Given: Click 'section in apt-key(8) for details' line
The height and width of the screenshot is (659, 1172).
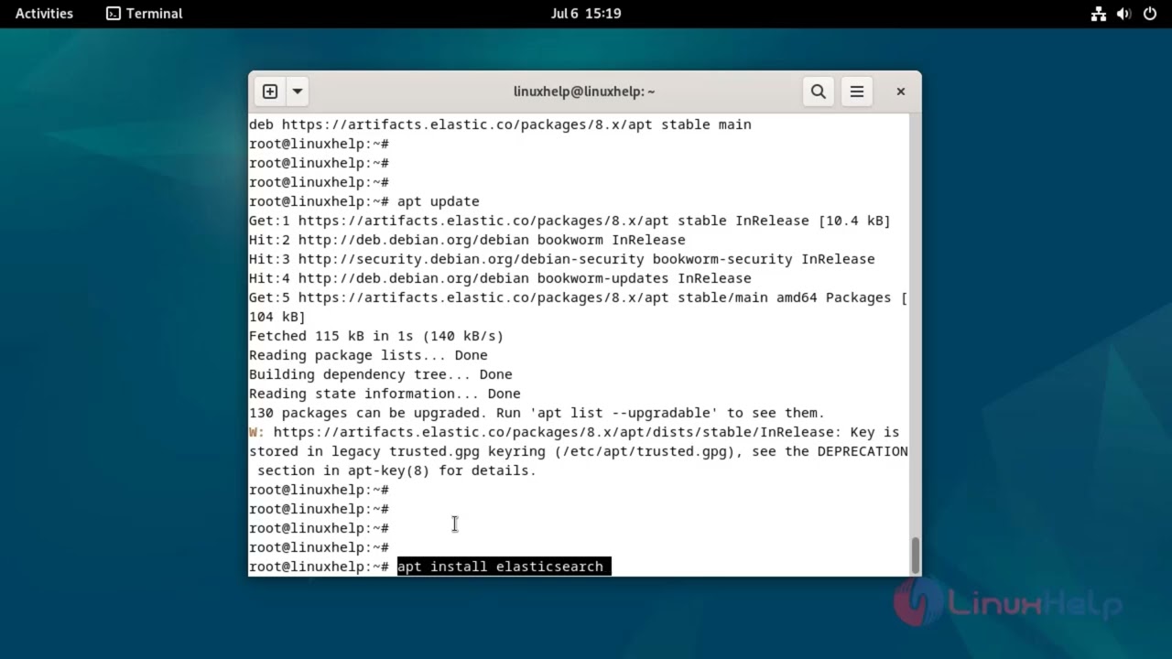Looking at the screenshot, I should tap(396, 470).
